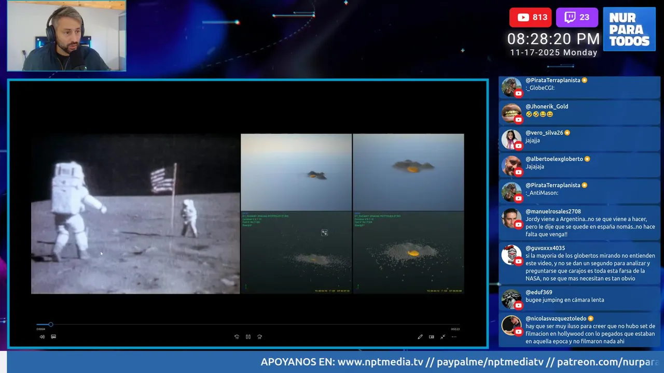
Task: Click the volume speaker icon in video player
Action: click(x=42, y=337)
